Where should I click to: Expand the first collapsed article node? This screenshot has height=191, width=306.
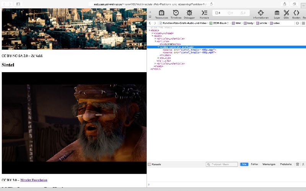click(x=155, y=39)
